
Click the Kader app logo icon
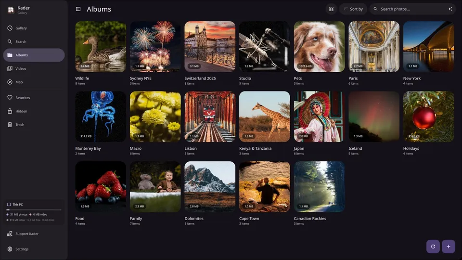pyautogui.click(x=11, y=10)
